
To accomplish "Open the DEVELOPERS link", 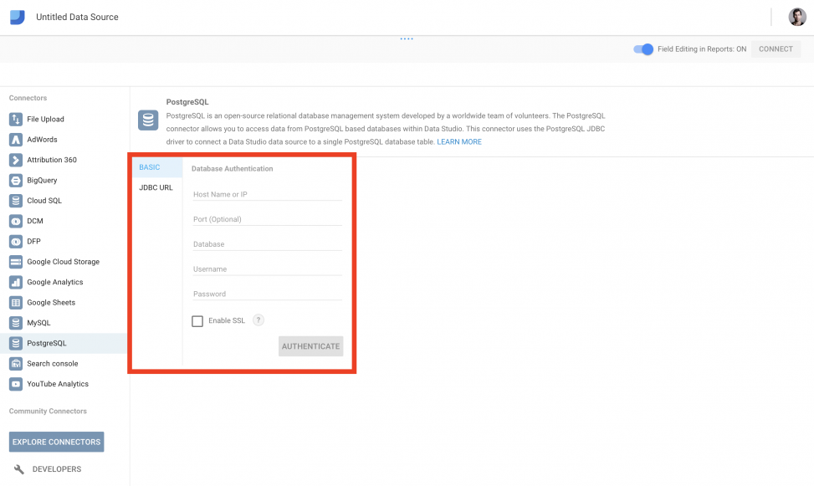I will 57,469.
